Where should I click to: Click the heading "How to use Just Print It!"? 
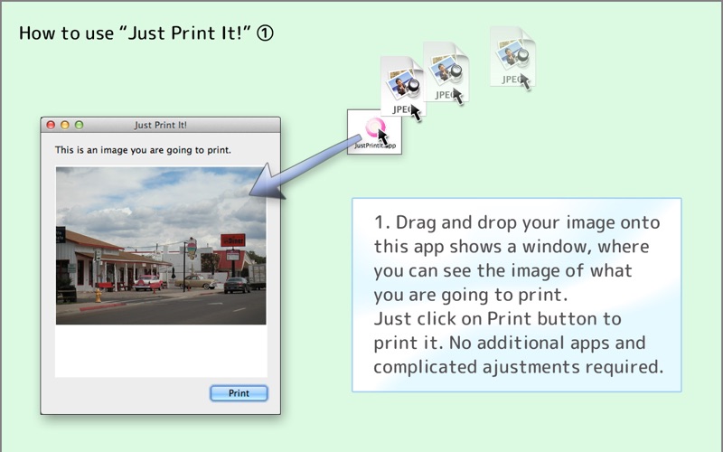tap(146, 33)
